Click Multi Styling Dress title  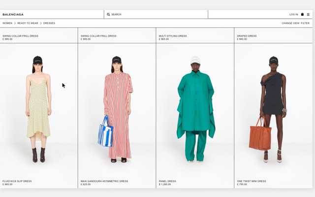173,36
